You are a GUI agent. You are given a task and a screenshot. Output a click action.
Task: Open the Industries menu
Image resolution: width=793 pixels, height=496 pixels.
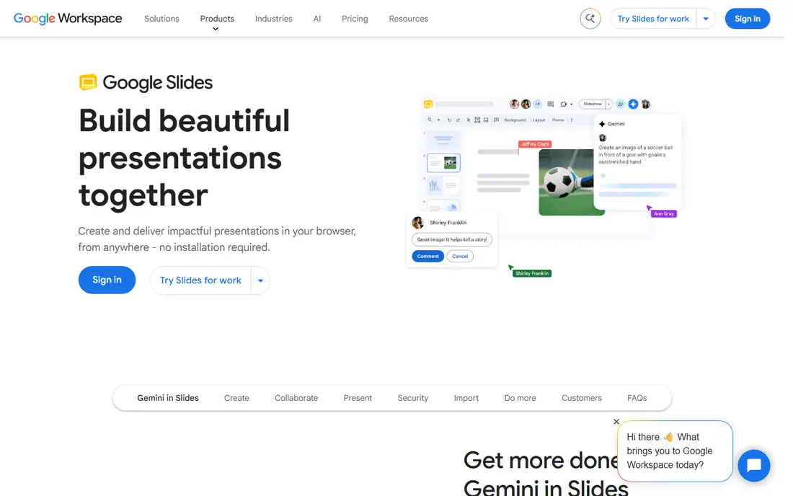click(274, 19)
